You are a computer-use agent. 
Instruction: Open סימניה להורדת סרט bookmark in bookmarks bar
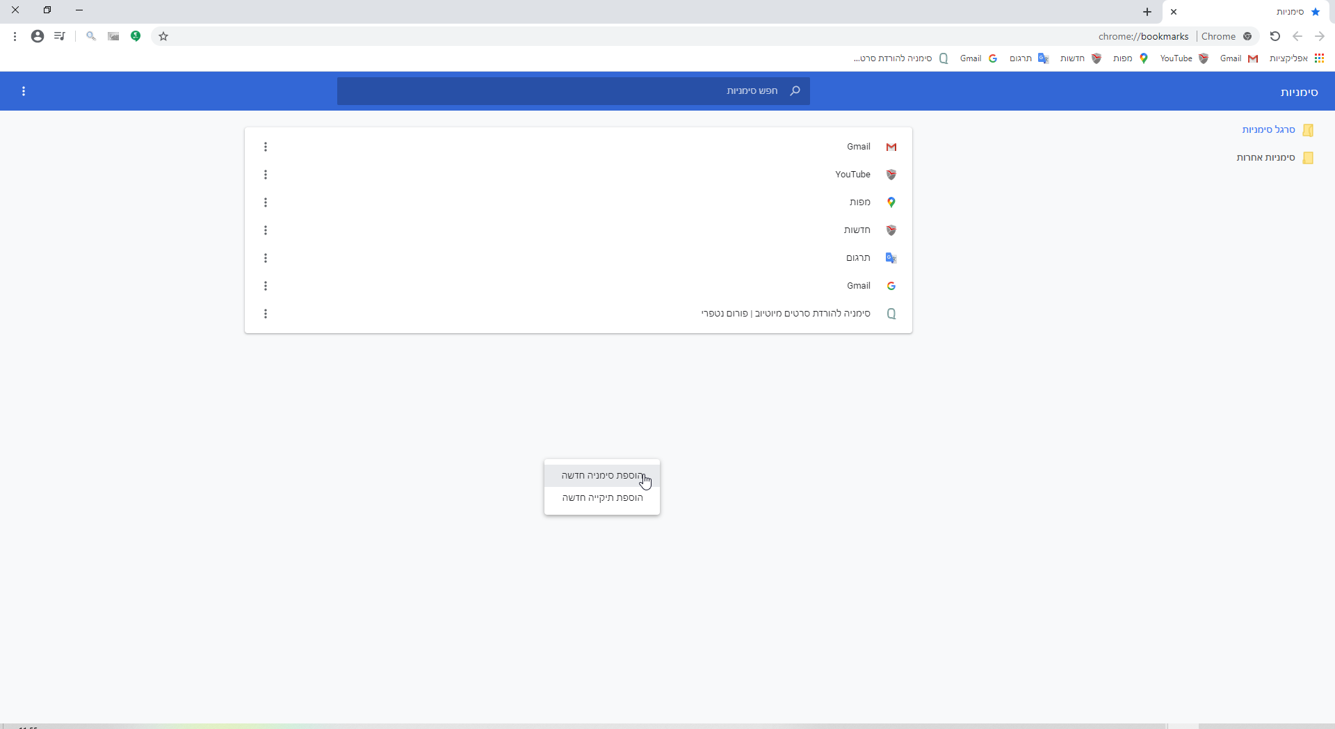click(901, 58)
